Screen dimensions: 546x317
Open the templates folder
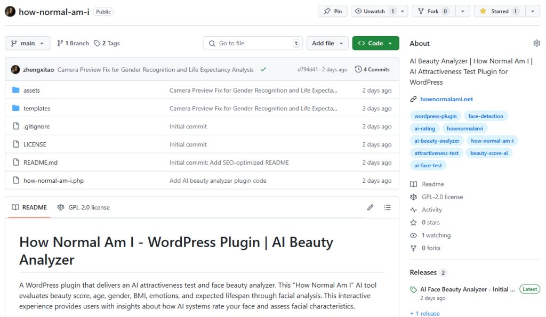37,108
